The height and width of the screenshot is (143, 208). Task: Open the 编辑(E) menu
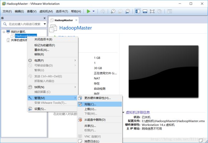pyautogui.click(x=19, y=12)
